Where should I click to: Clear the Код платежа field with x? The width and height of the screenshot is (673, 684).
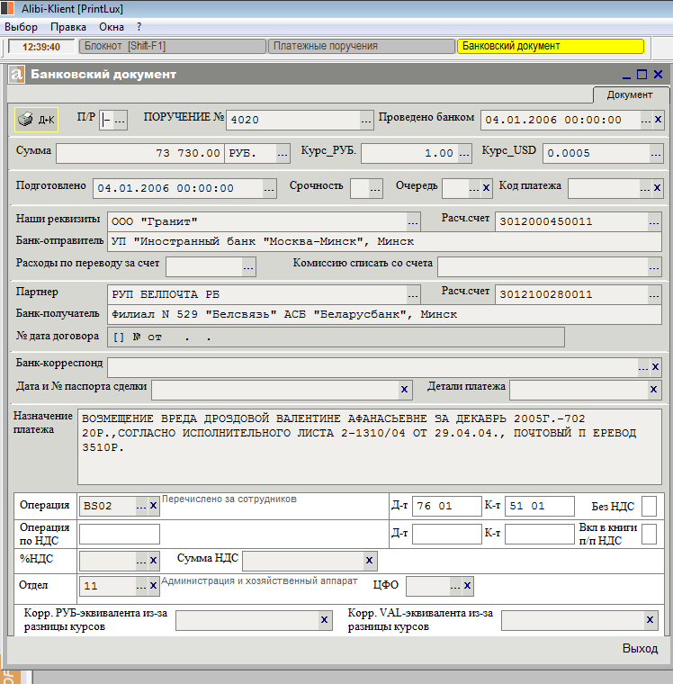(657, 188)
